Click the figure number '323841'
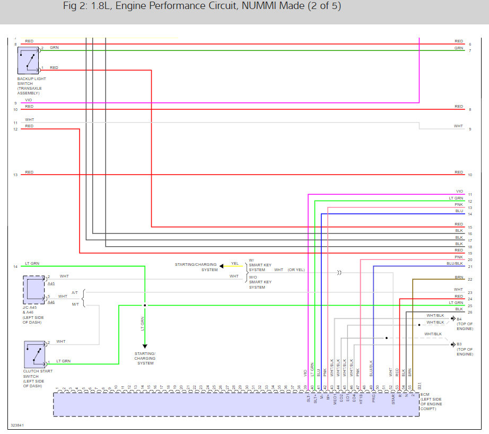489x434 pixels. [x=17, y=426]
